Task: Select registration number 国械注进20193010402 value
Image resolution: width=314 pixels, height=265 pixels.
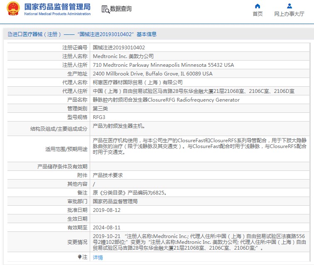Action: point(119,48)
